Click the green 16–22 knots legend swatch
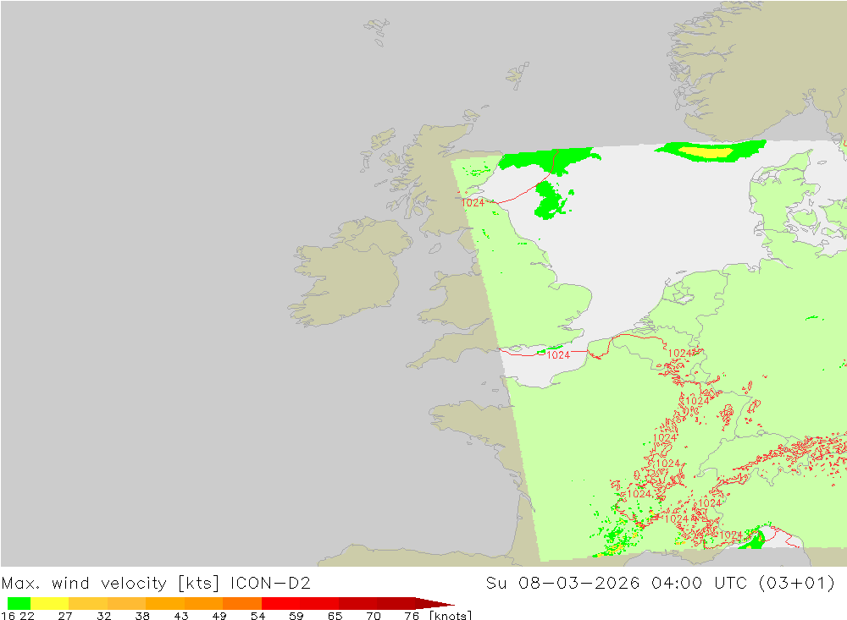847x620 pixels. tap(19, 603)
